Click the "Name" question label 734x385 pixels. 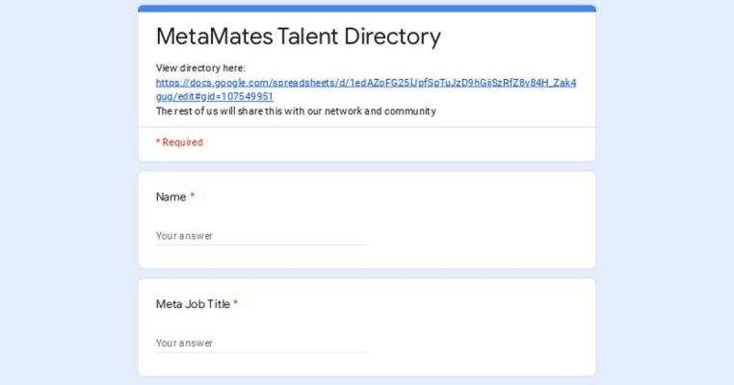[170, 197]
